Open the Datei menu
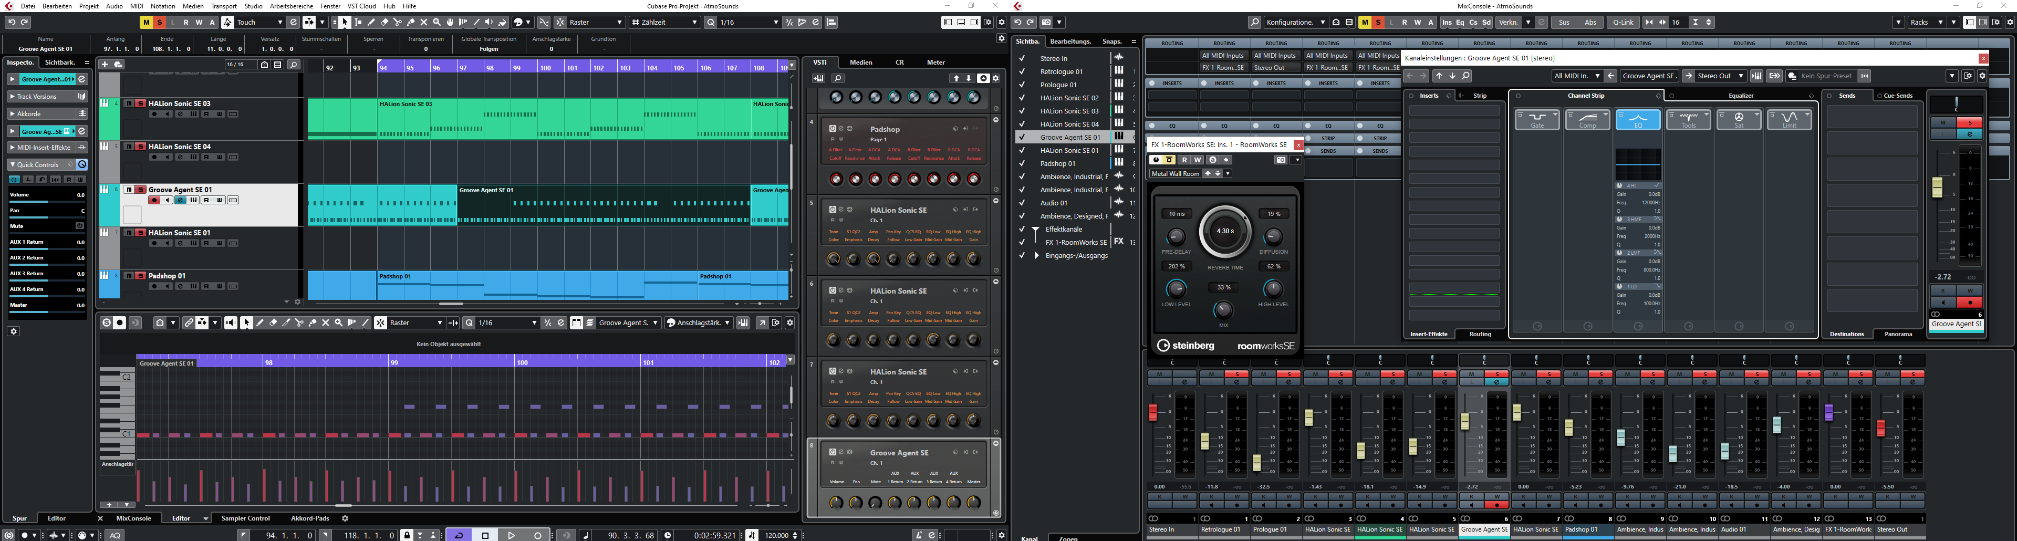2017x541 pixels. (x=27, y=5)
